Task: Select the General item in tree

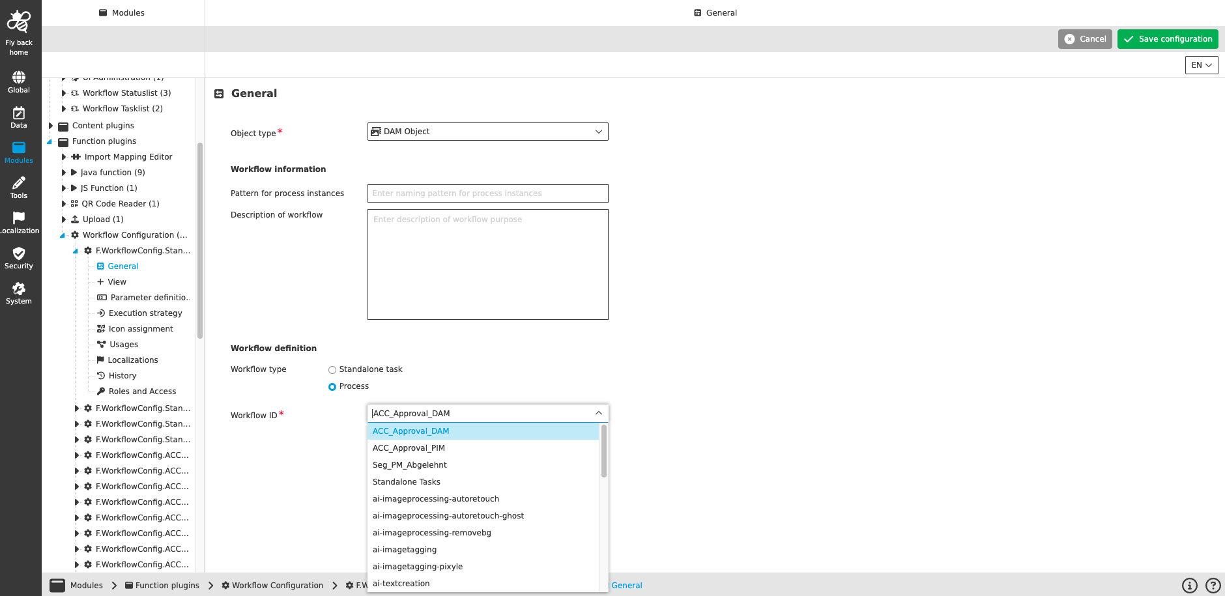Action: click(x=123, y=266)
